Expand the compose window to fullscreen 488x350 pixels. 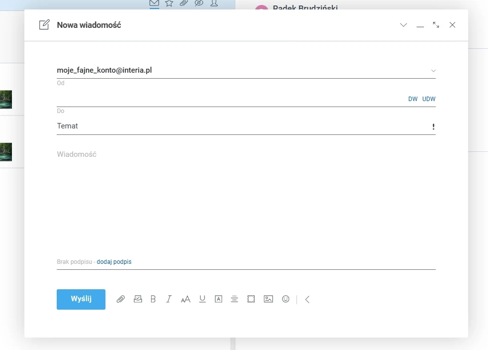pos(436,25)
